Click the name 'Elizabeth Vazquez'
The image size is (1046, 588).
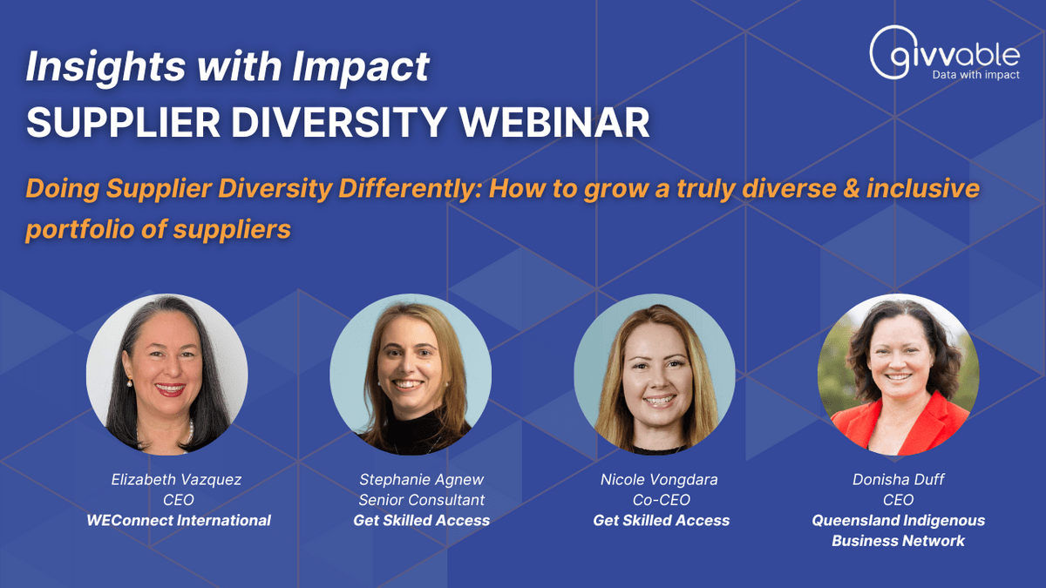point(178,479)
